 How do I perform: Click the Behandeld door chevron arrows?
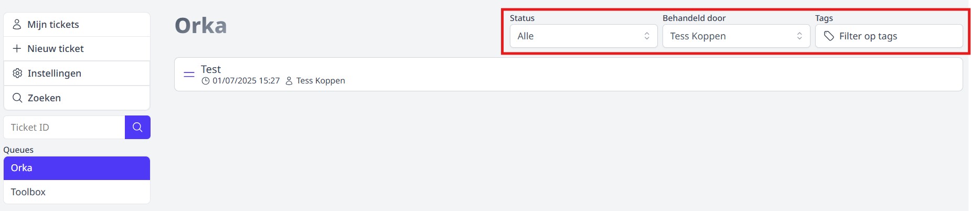coord(799,36)
